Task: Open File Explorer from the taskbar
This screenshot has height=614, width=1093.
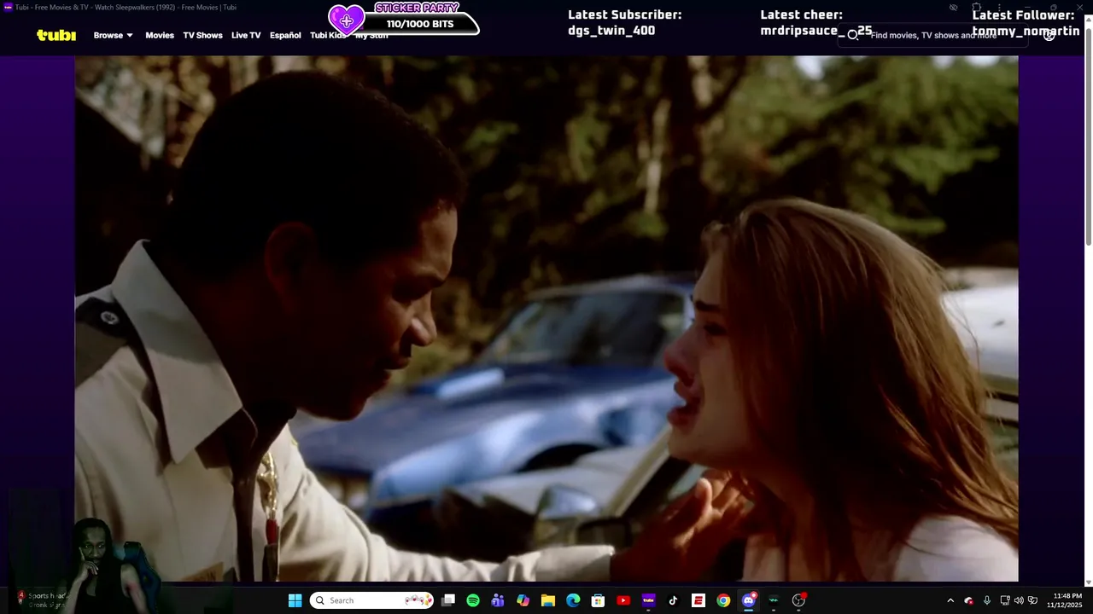Action: pos(548,600)
